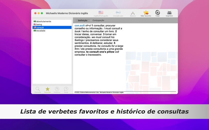Click the Imprimir printer icon
Viewport: 209px width, 130px height.
(169, 12)
